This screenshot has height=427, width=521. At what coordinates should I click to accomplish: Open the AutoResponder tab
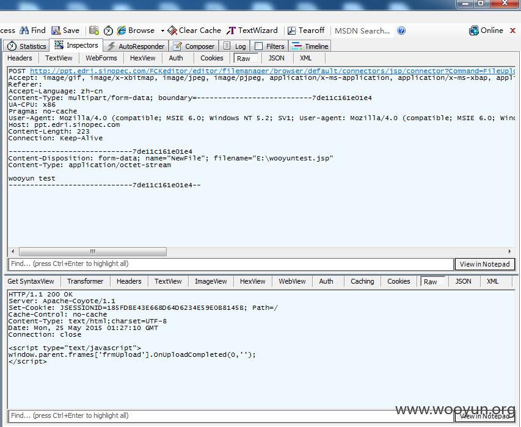(136, 46)
